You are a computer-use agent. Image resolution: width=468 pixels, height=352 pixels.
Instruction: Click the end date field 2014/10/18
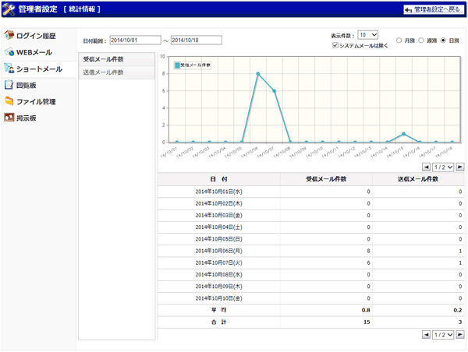196,40
